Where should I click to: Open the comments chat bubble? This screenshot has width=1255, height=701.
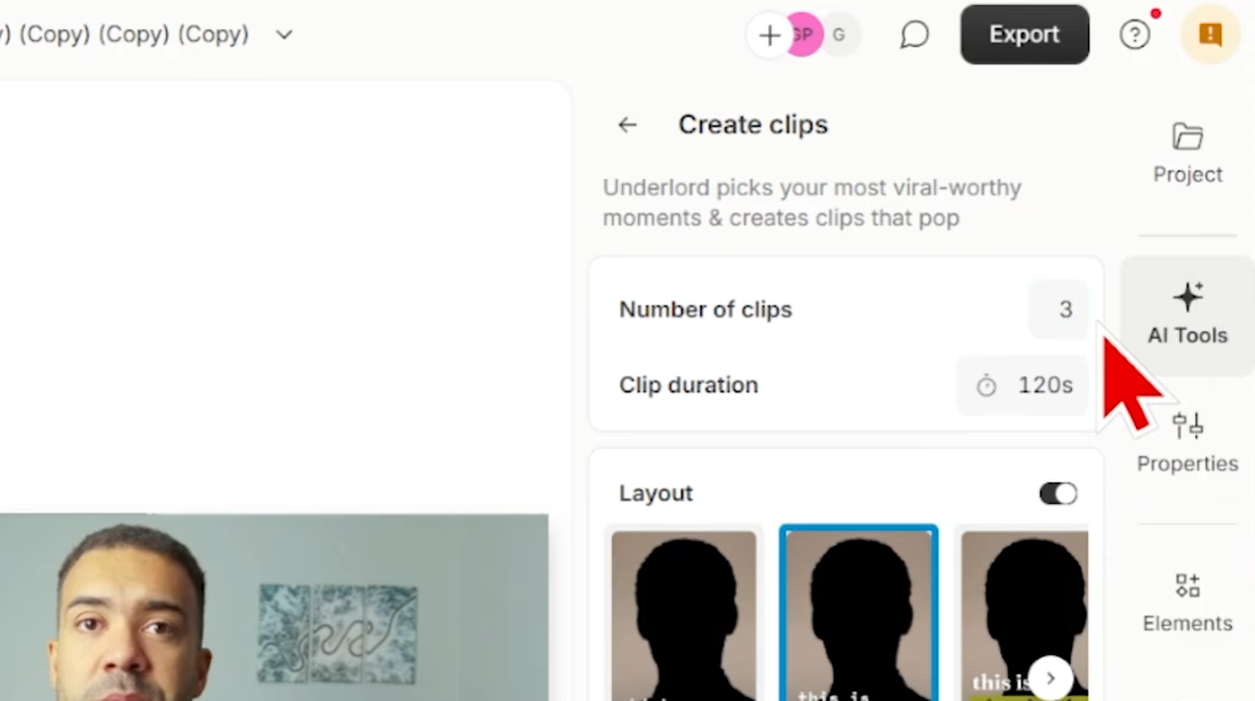click(x=913, y=34)
